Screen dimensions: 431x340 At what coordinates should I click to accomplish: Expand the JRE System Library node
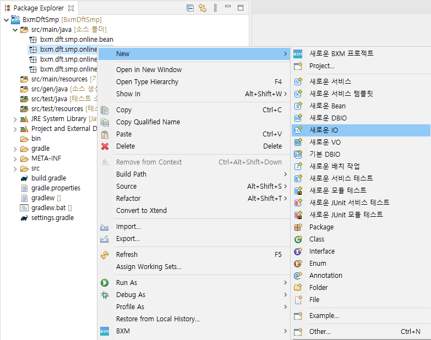click(x=15, y=119)
